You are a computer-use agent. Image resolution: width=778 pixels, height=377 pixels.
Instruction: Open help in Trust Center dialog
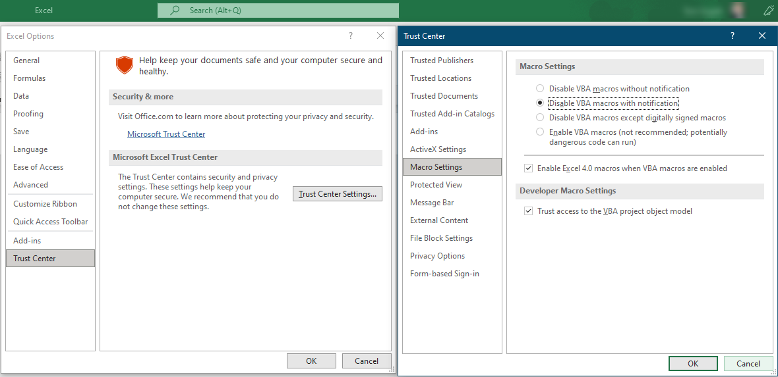click(733, 36)
